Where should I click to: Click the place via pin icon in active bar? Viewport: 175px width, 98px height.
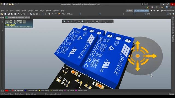(x=93, y=21)
